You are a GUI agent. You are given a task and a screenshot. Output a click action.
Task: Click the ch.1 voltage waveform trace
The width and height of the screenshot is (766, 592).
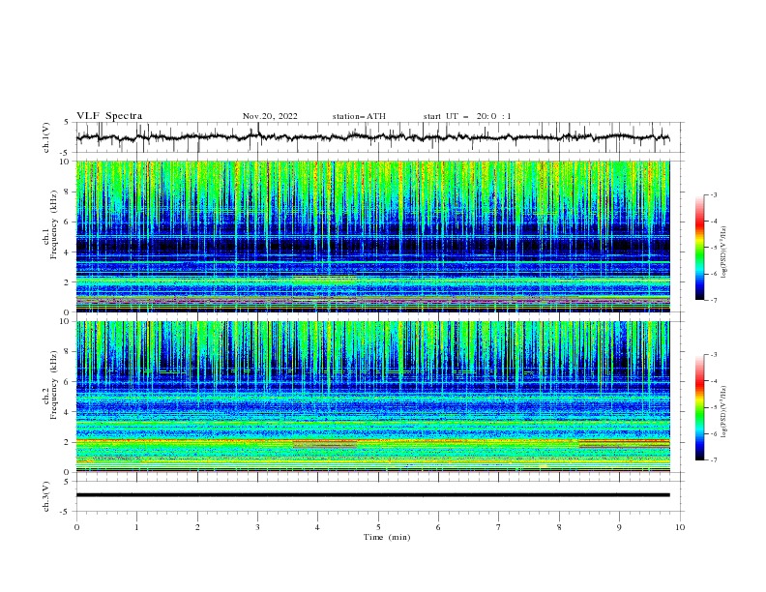click(372, 137)
